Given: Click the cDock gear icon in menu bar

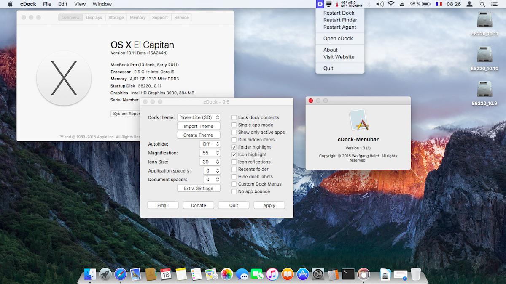Looking at the screenshot, I should tap(320, 4).
